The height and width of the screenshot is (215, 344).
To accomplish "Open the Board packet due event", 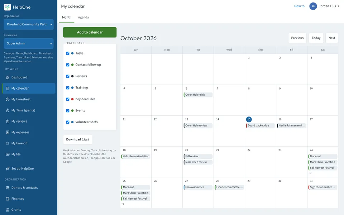I will pyautogui.click(x=261, y=125).
